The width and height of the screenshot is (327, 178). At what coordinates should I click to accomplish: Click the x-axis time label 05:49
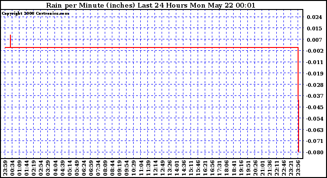coord(76,169)
